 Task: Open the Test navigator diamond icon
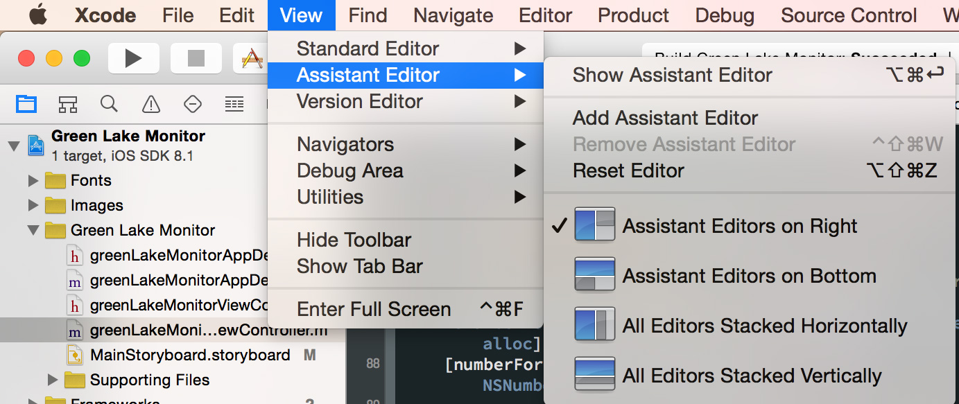192,104
